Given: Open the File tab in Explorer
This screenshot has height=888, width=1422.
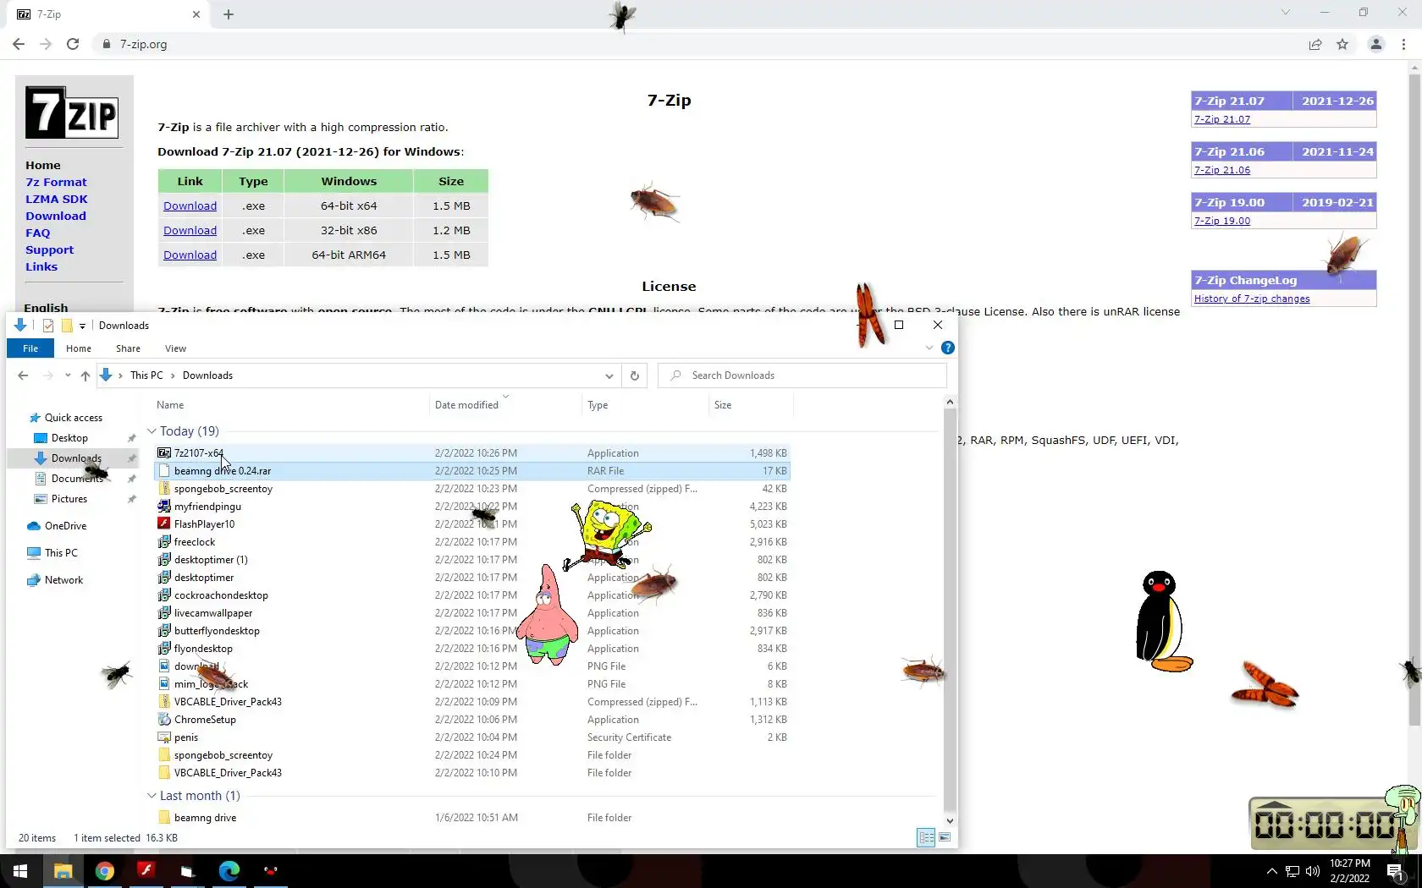Looking at the screenshot, I should point(30,348).
